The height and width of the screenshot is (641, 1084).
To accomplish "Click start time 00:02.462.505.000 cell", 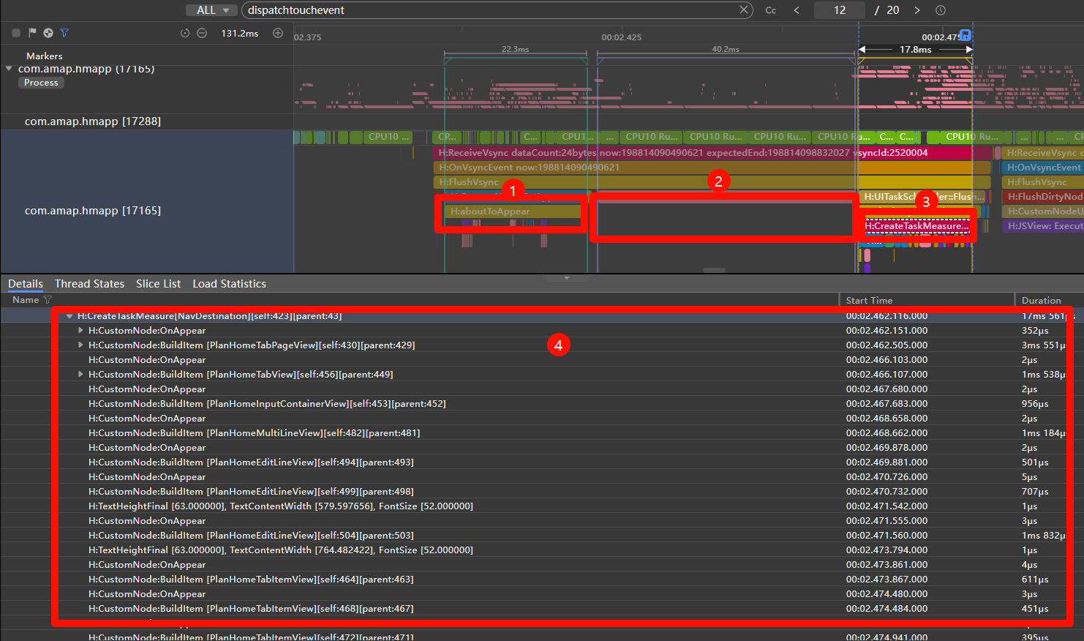I will pos(887,345).
